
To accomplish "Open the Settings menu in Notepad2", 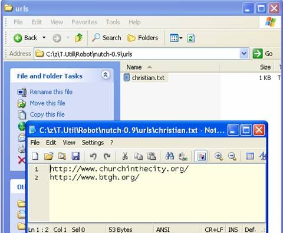I will pyautogui.click(x=93, y=143).
